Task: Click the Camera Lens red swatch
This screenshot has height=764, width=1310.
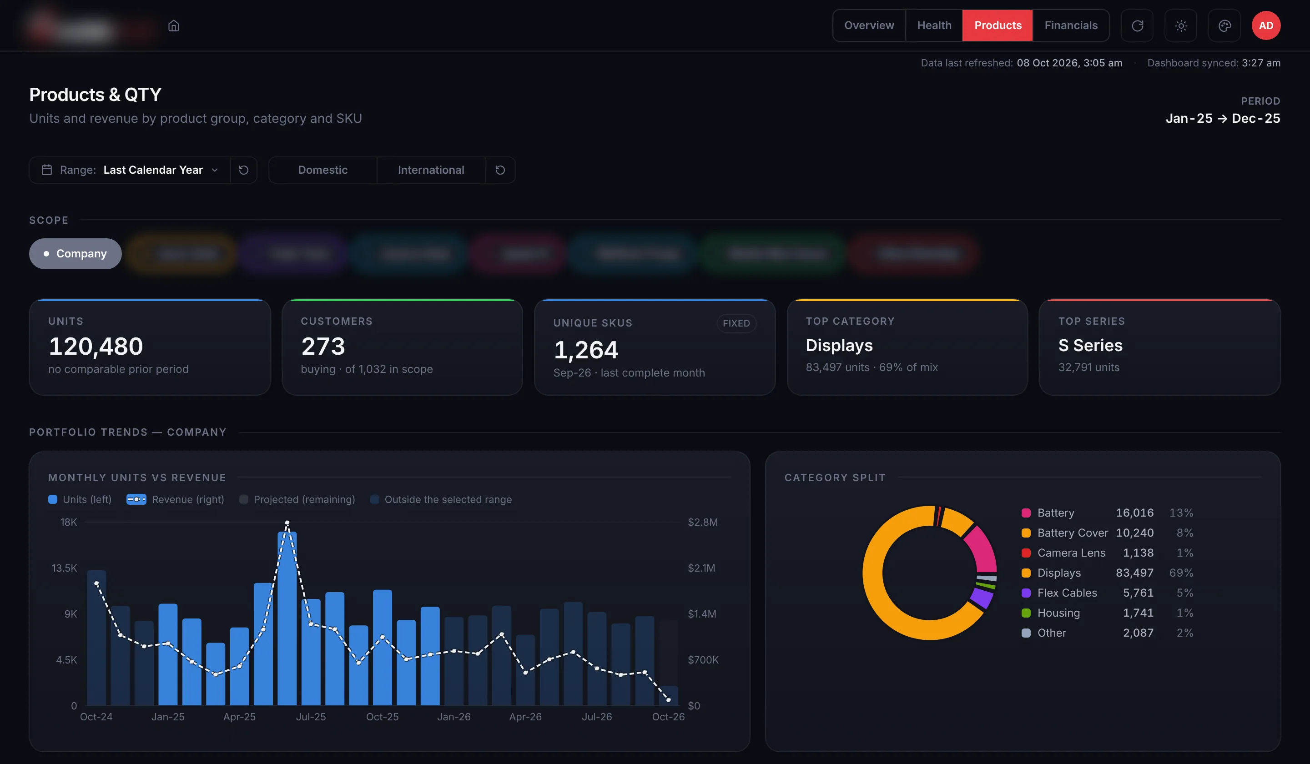Action: (x=1026, y=553)
